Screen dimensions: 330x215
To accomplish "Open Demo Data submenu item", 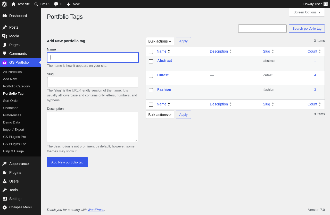I will pyautogui.click(x=12, y=122).
